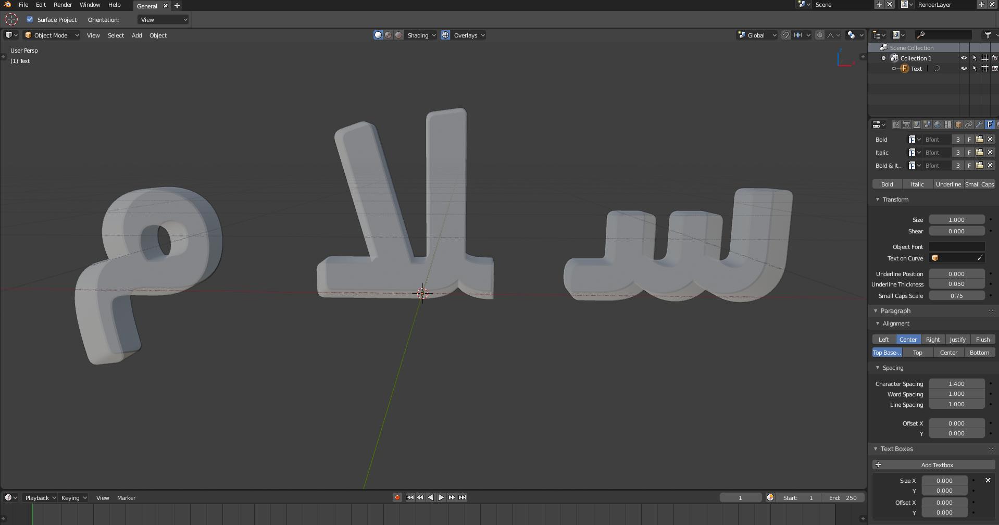The image size is (999, 525).
Task: Open the Modifier properties wrench tab
Action: (x=979, y=124)
